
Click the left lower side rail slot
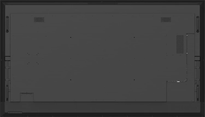(x=7, y=93)
